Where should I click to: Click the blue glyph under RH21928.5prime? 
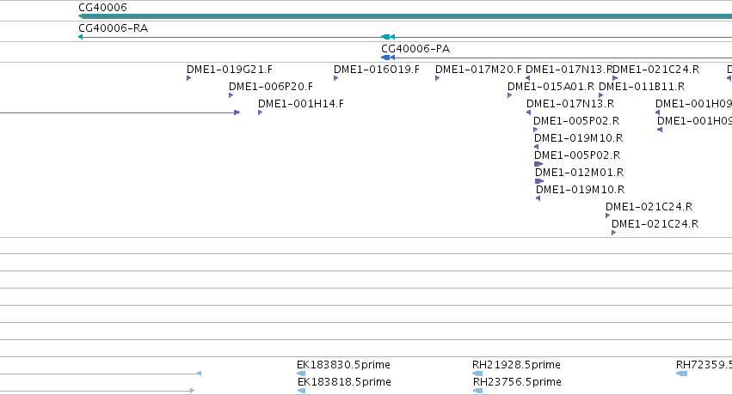click(x=477, y=374)
